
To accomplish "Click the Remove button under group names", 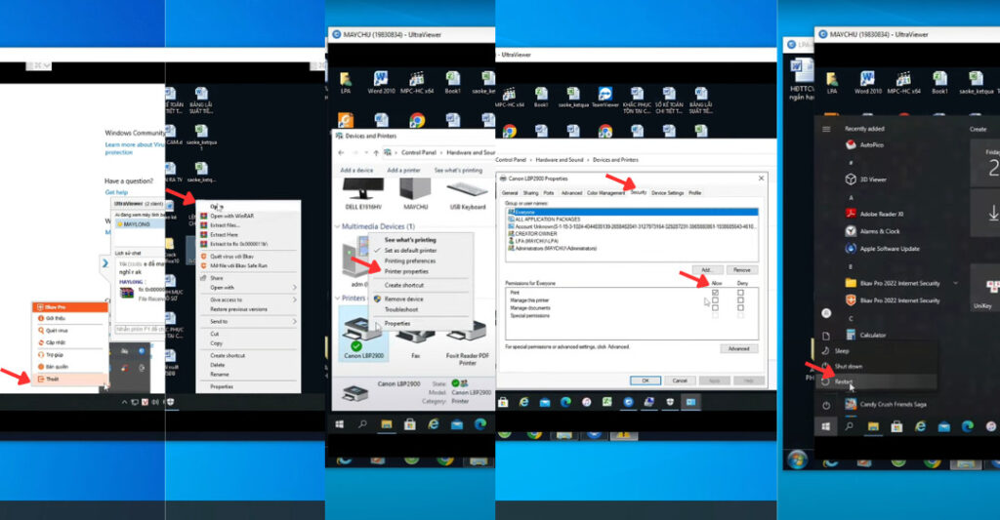I will click(742, 269).
